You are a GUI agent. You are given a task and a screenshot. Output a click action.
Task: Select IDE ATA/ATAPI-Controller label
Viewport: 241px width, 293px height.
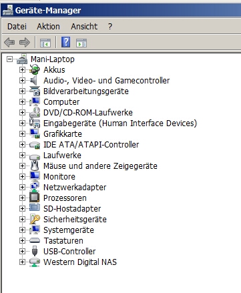(x=91, y=145)
